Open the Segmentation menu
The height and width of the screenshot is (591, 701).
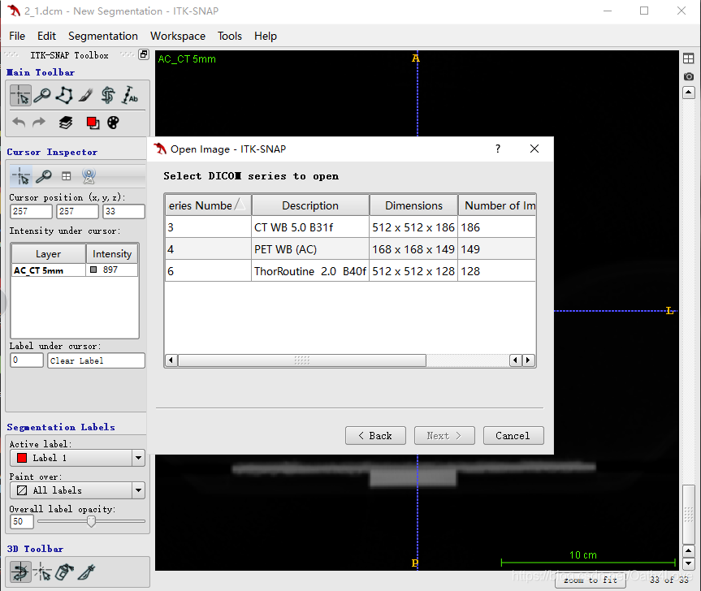(x=103, y=36)
